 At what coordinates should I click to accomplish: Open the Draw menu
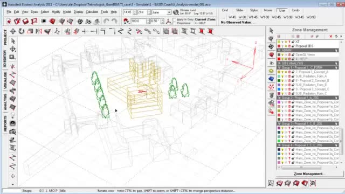coord(34,12)
